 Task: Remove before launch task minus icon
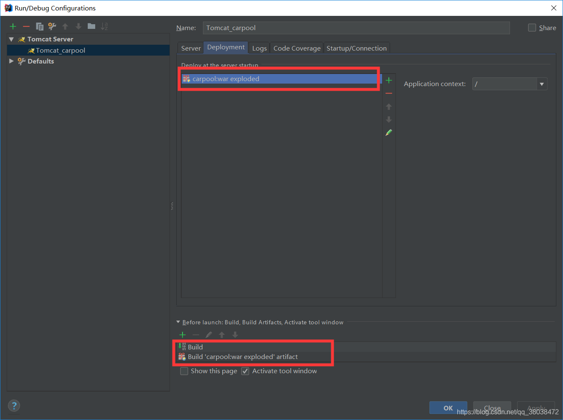click(196, 335)
